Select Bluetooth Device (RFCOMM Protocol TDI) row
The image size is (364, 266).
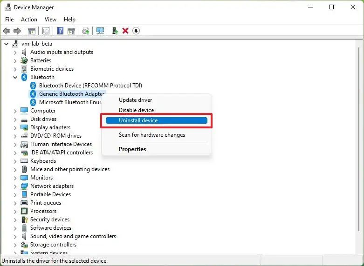pyautogui.click(x=86, y=86)
